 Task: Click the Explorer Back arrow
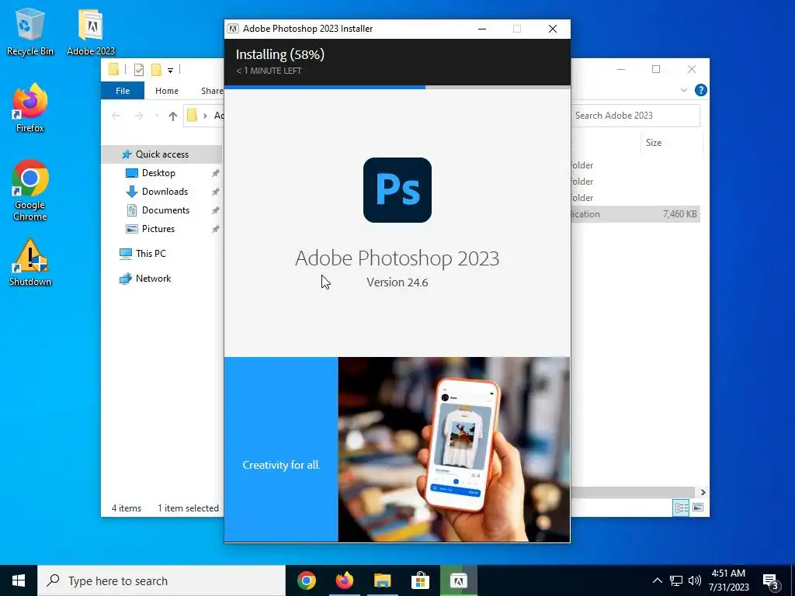[116, 116]
